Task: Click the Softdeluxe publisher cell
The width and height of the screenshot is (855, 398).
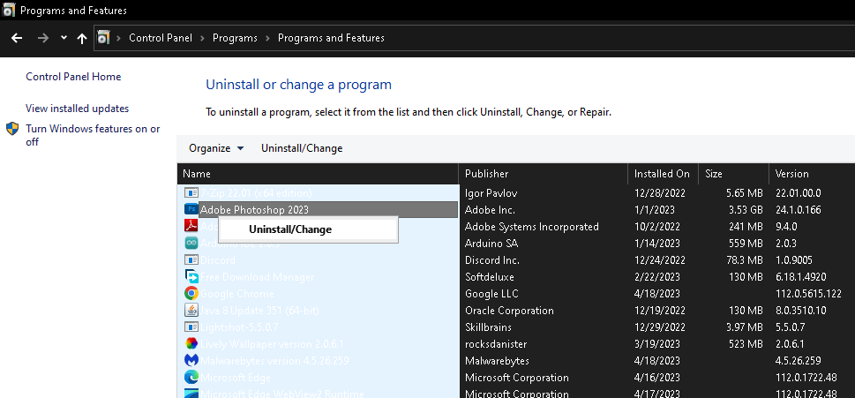Action: click(x=490, y=277)
